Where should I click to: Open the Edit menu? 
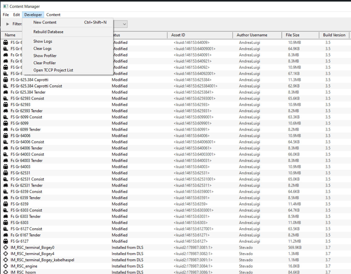coord(16,15)
